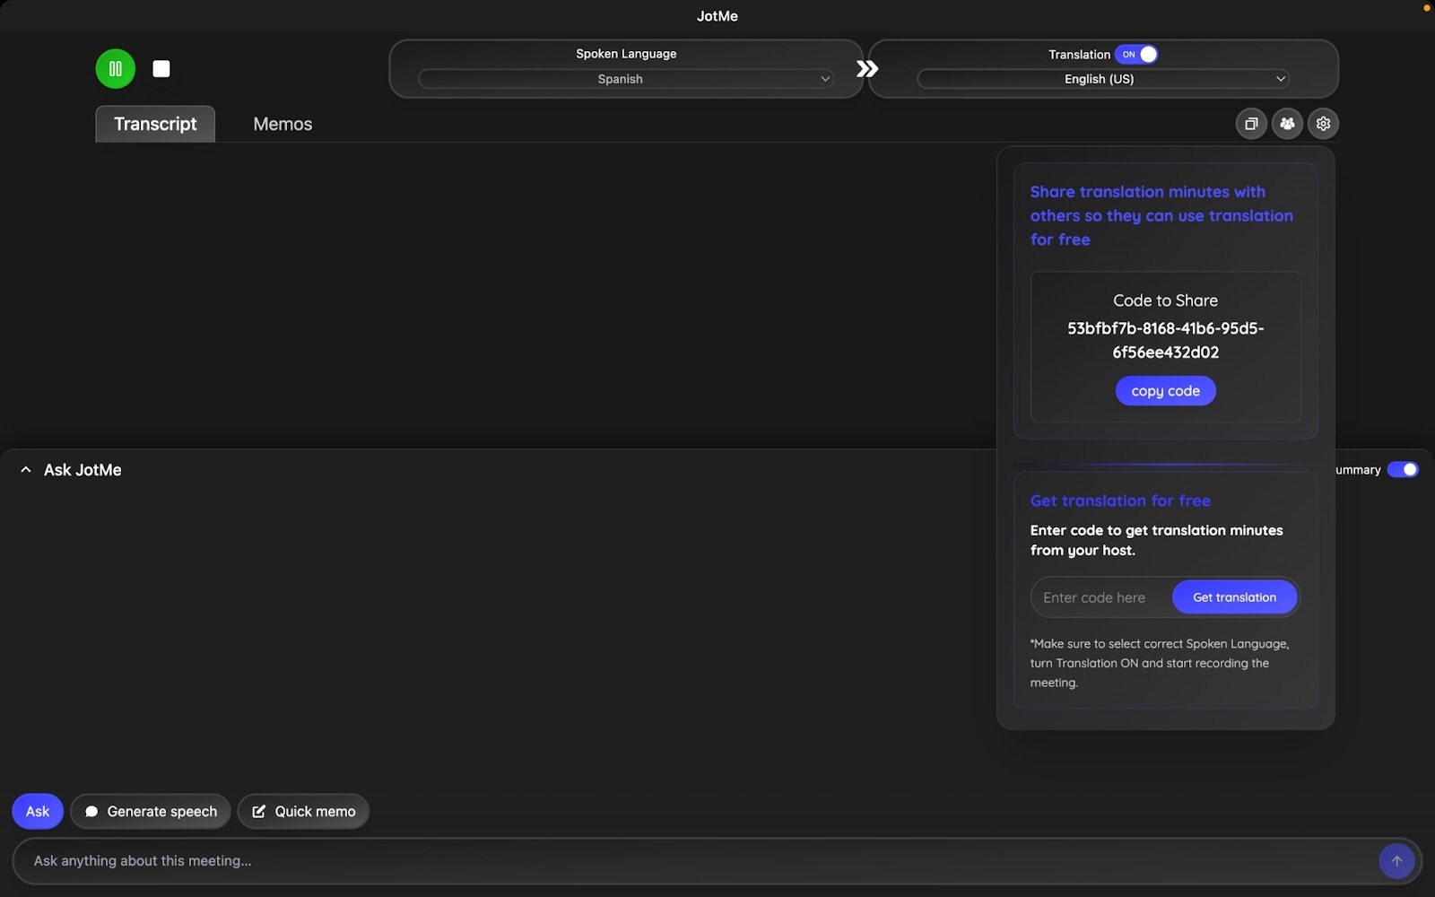Switch to the Memos tab

click(x=283, y=124)
